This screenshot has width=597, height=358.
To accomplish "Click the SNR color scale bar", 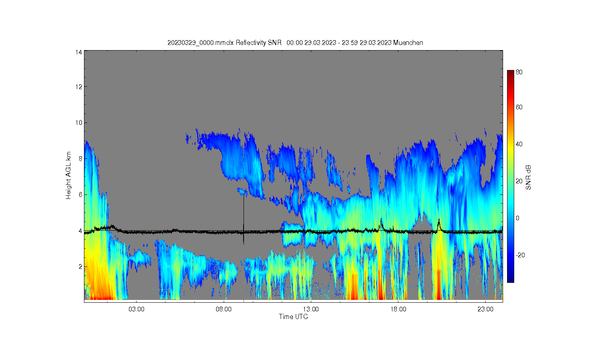I will click(x=511, y=176).
